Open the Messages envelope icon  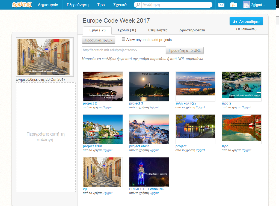click(x=221, y=5)
